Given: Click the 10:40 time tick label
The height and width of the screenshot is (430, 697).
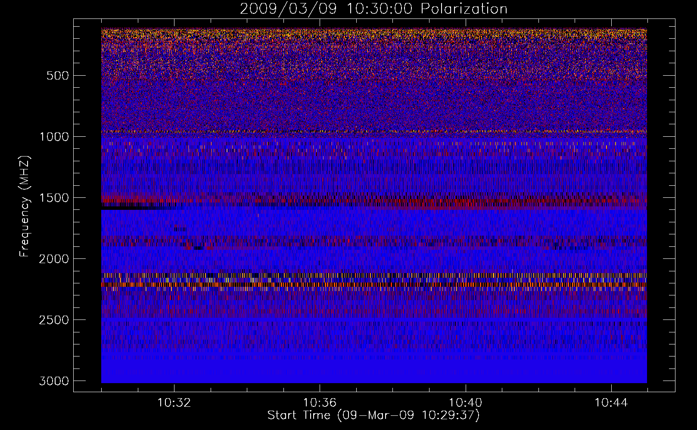Looking at the screenshot, I should (465, 403).
